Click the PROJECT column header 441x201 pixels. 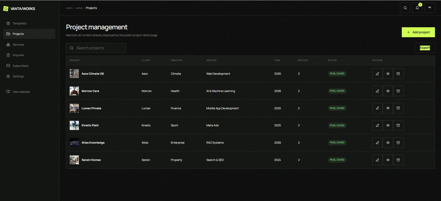pos(75,60)
